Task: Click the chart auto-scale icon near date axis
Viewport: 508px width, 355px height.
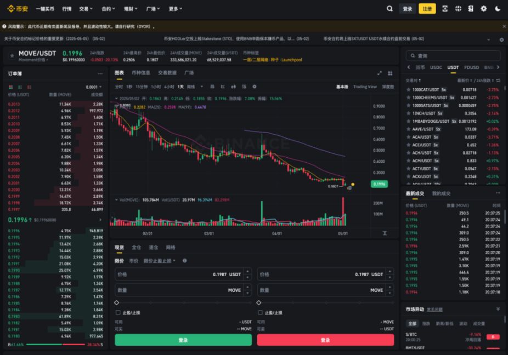Action: pos(385,233)
